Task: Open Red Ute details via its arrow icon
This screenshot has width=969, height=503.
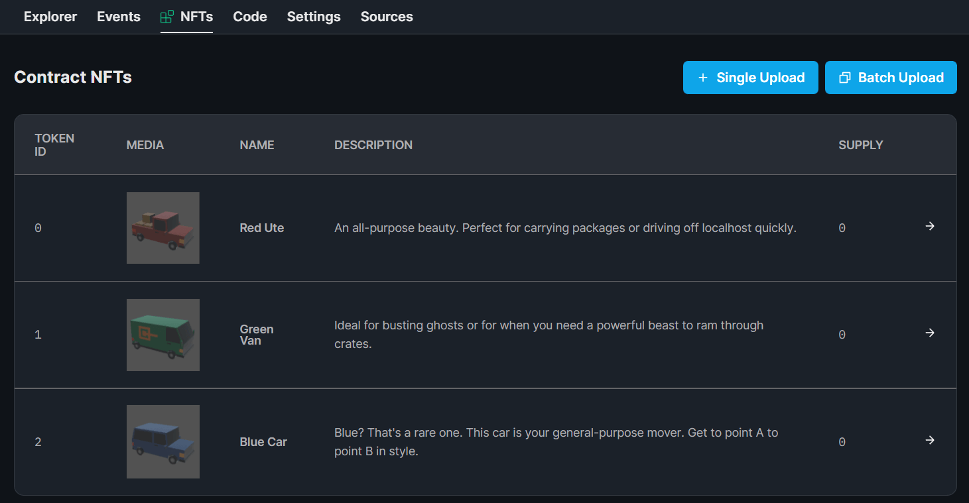Action: click(930, 227)
